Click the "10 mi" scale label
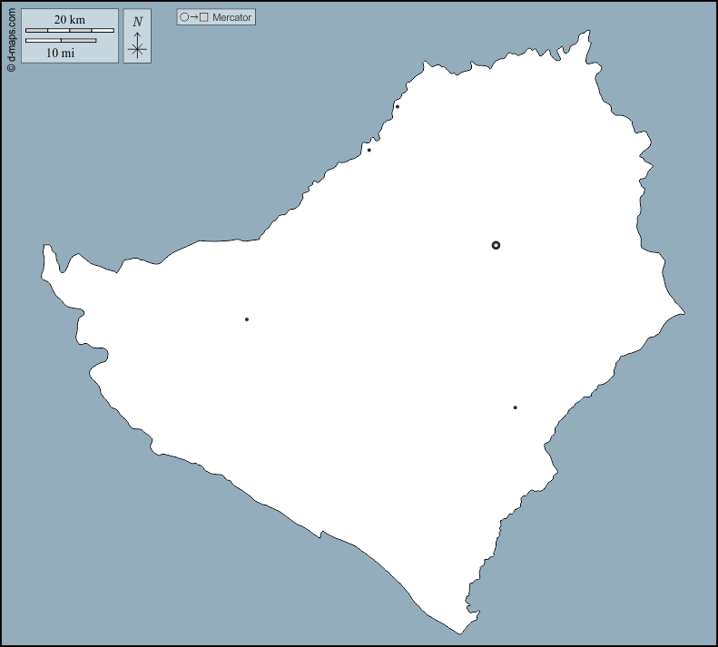Viewport: 718px width, 647px height. 60,53
